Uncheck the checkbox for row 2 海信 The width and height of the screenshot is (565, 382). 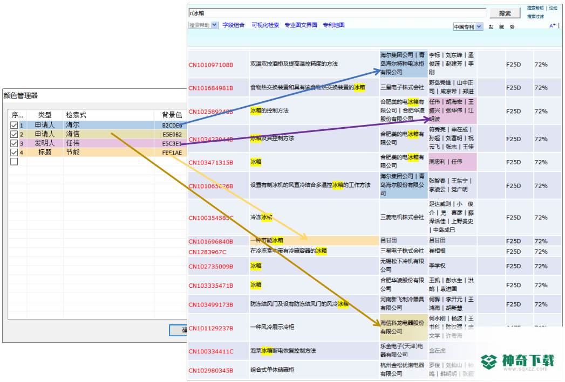tap(14, 134)
